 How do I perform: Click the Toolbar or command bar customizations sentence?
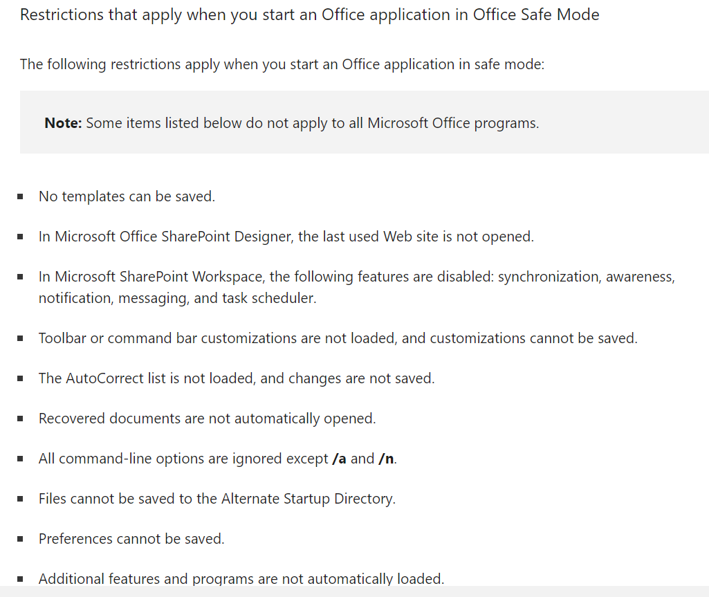[x=338, y=338]
